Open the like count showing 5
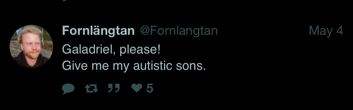 coord(150,88)
